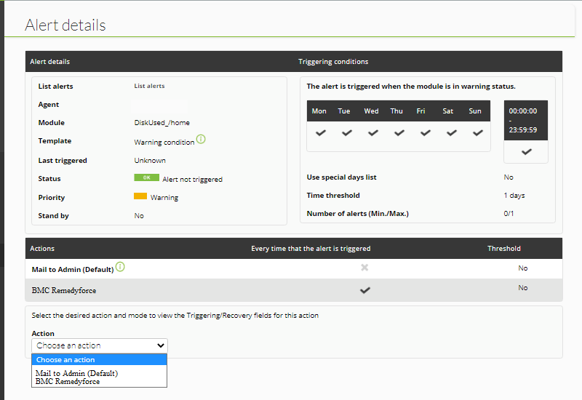Screen dimensions: 582x400
Task: Click the DiskUsed_/home module value
Action: 162,122
